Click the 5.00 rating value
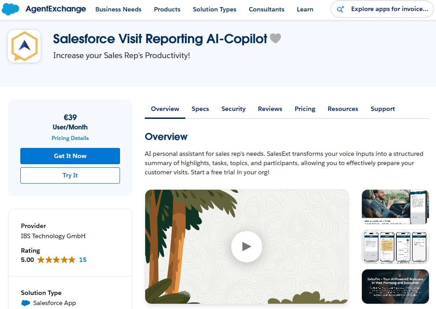 point(27,260)
